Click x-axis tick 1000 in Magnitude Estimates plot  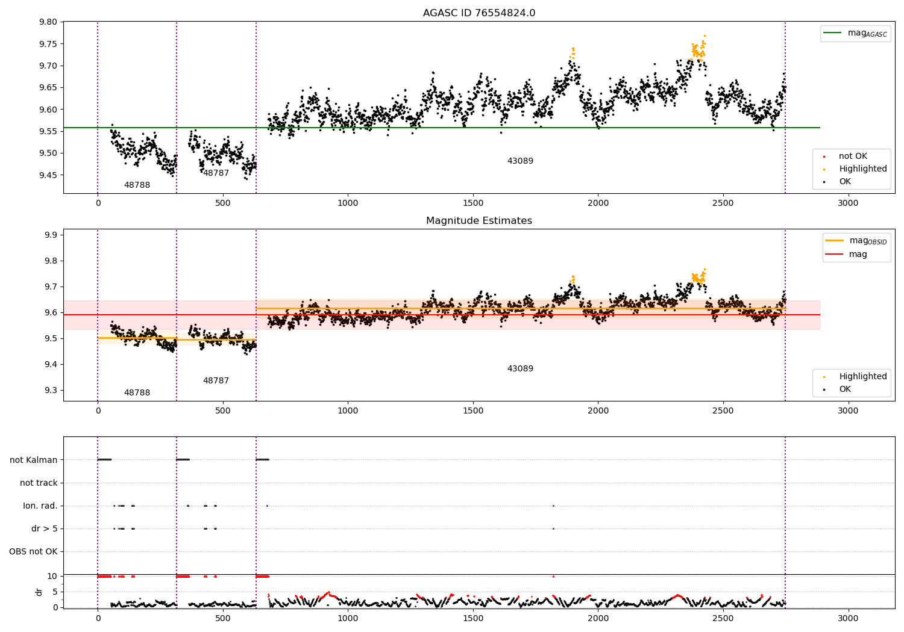[348, 411]
